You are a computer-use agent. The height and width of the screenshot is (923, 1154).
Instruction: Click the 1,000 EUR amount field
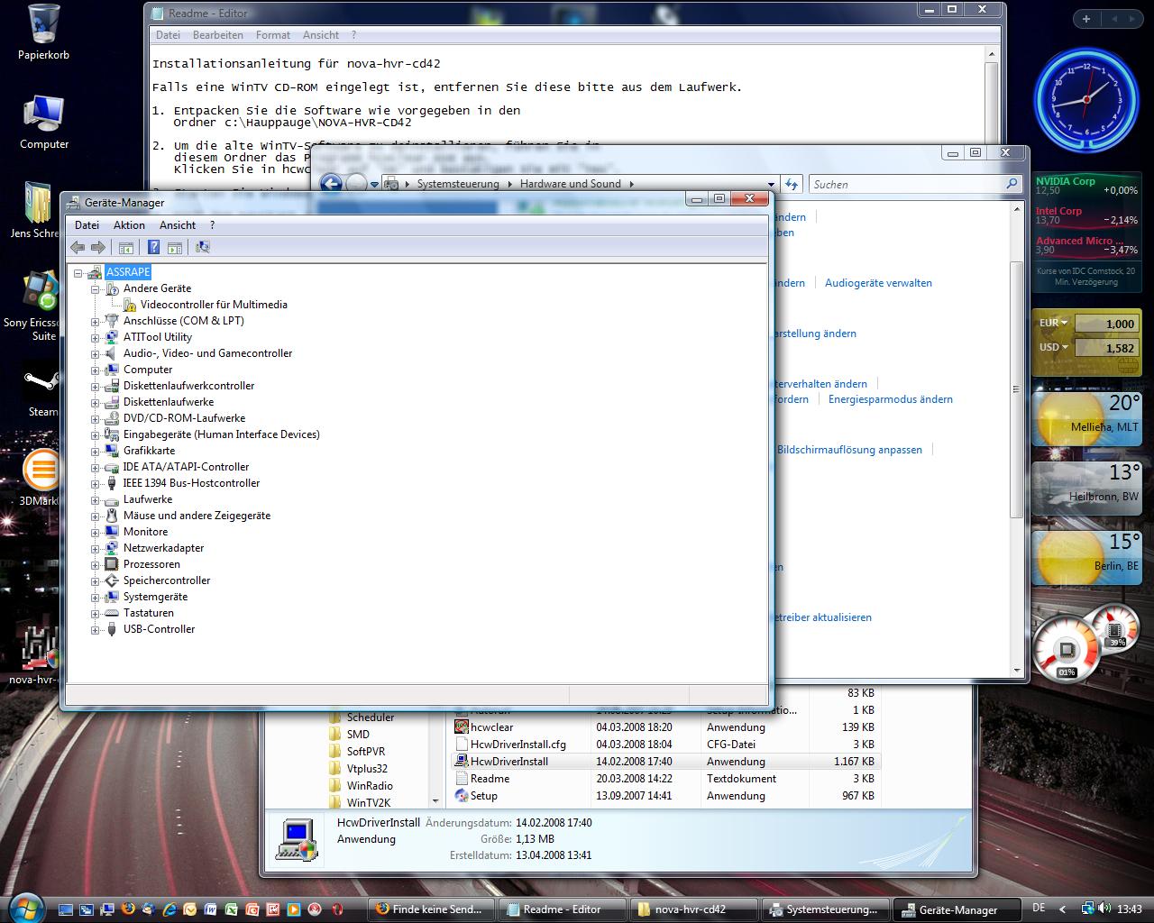[1106, 324]
